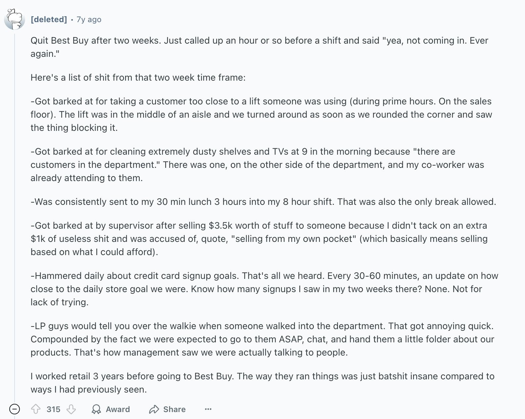Viewport: 525px width, 419px height.
Task: Click the Share arrow icon
Action: (x=154, y=409)
